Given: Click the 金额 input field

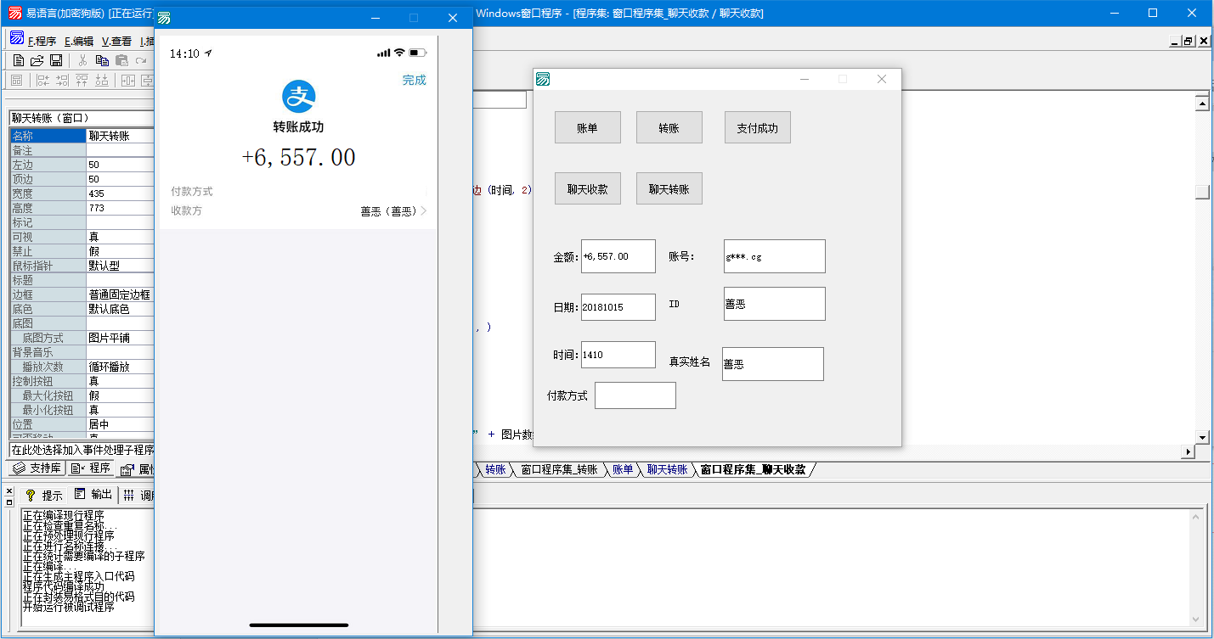Looking at the screenshot, I should click(x=618, y=256).
